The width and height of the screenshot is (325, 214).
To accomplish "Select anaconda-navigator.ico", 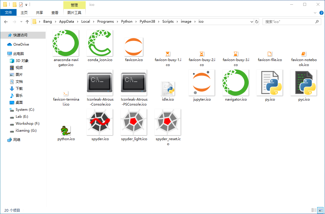I will point(66,43).
